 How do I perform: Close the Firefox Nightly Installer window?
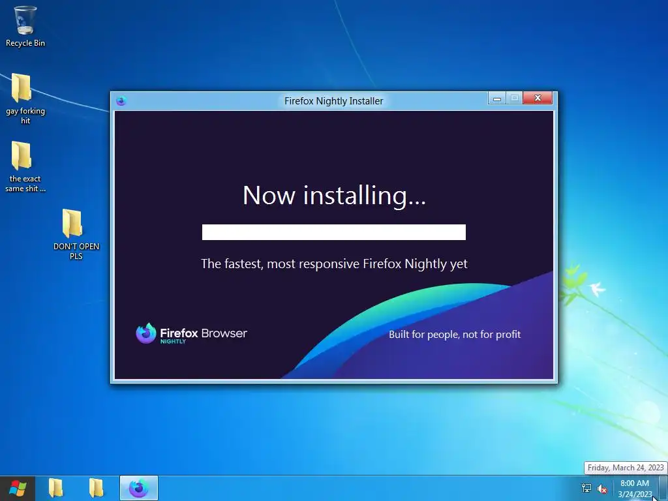tap(538, 99)
